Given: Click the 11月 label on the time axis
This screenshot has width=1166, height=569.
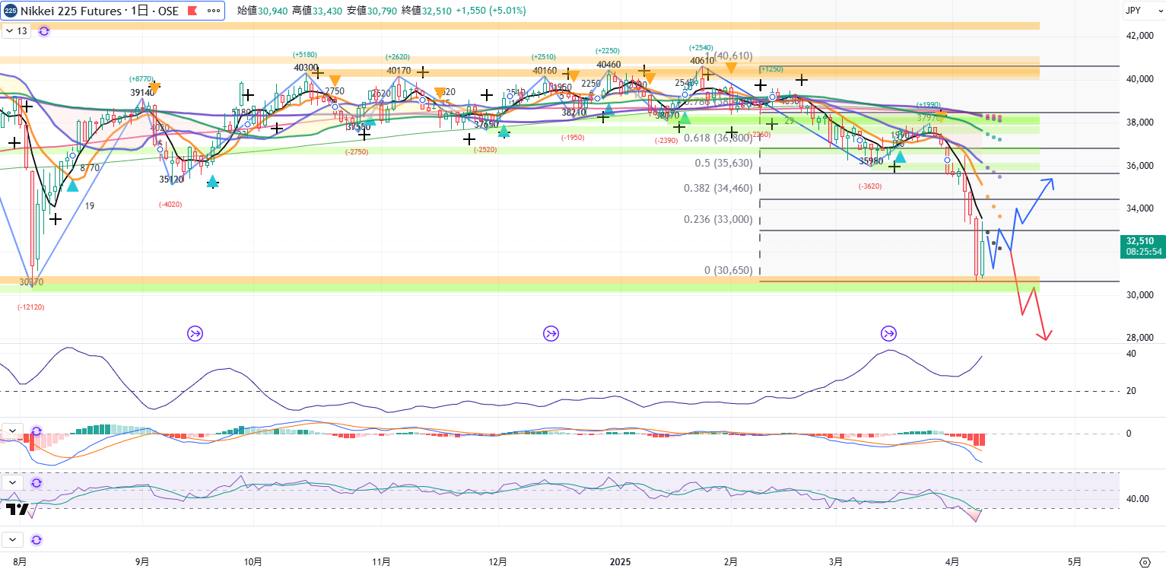Looking at the screenshot, I should click(382, 561).
